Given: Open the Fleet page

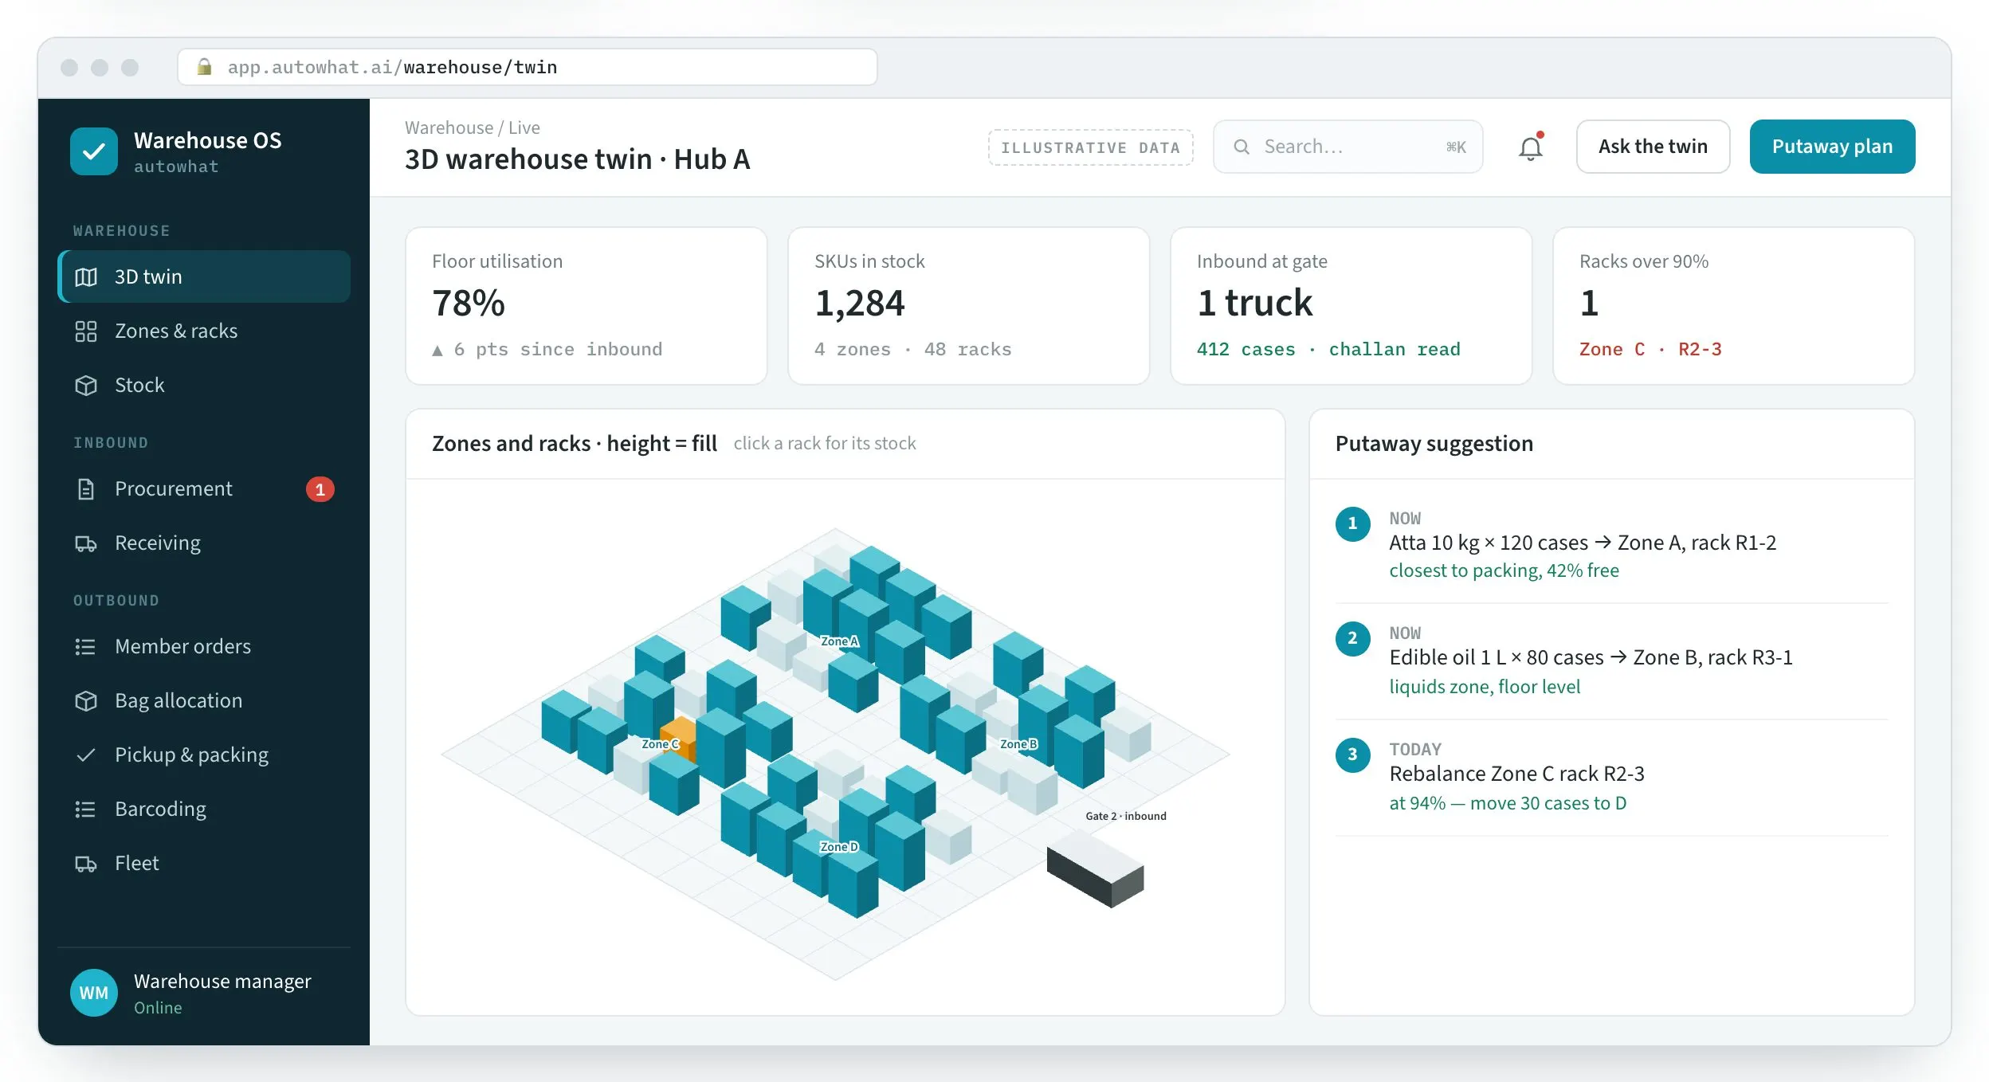Looking at the screenshot, I should 204,863.
